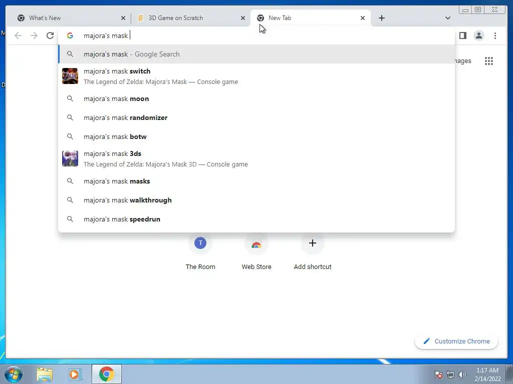Choose majora's mask 3ds suggestion
513x384 pixels.
(256, 158)
